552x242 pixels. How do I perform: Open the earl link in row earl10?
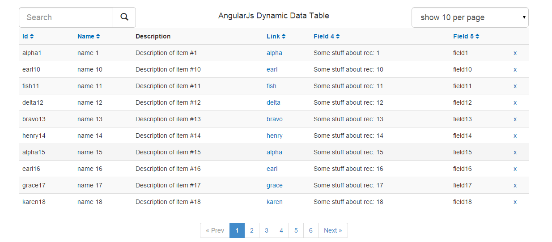pos(272,69)
